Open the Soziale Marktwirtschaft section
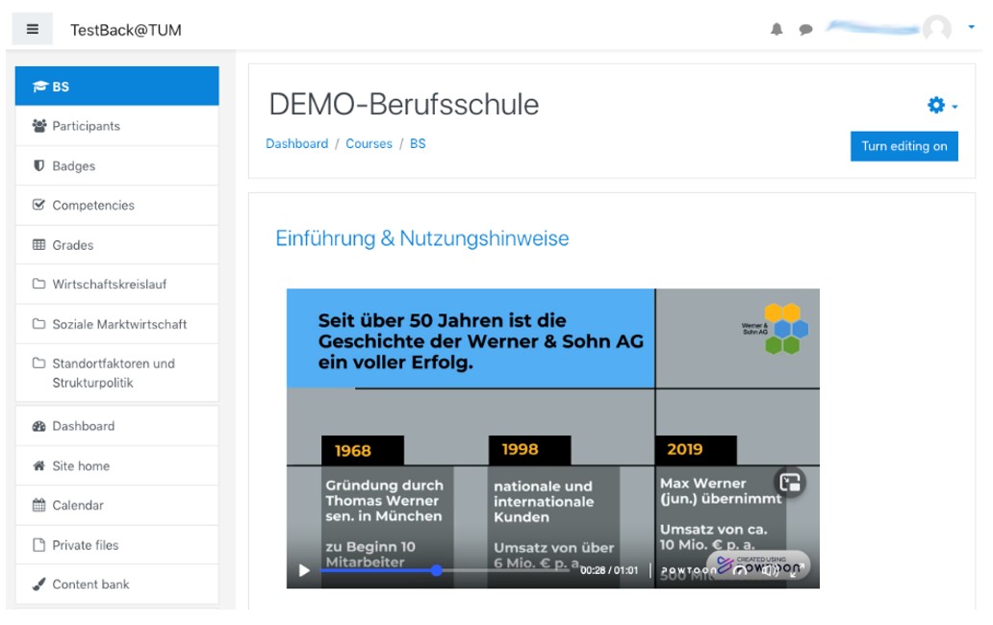The image size is (993, 625). [118, 324]
